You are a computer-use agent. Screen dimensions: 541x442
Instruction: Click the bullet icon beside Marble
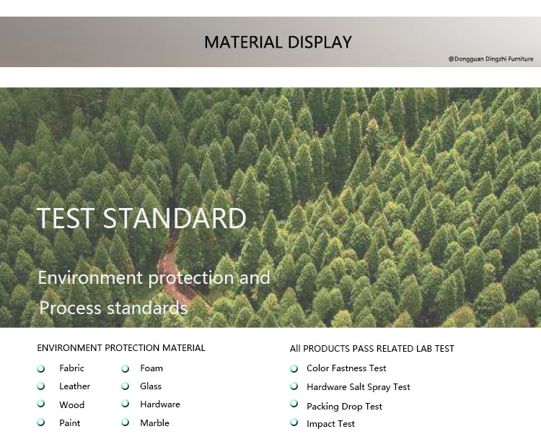point(126,422)
